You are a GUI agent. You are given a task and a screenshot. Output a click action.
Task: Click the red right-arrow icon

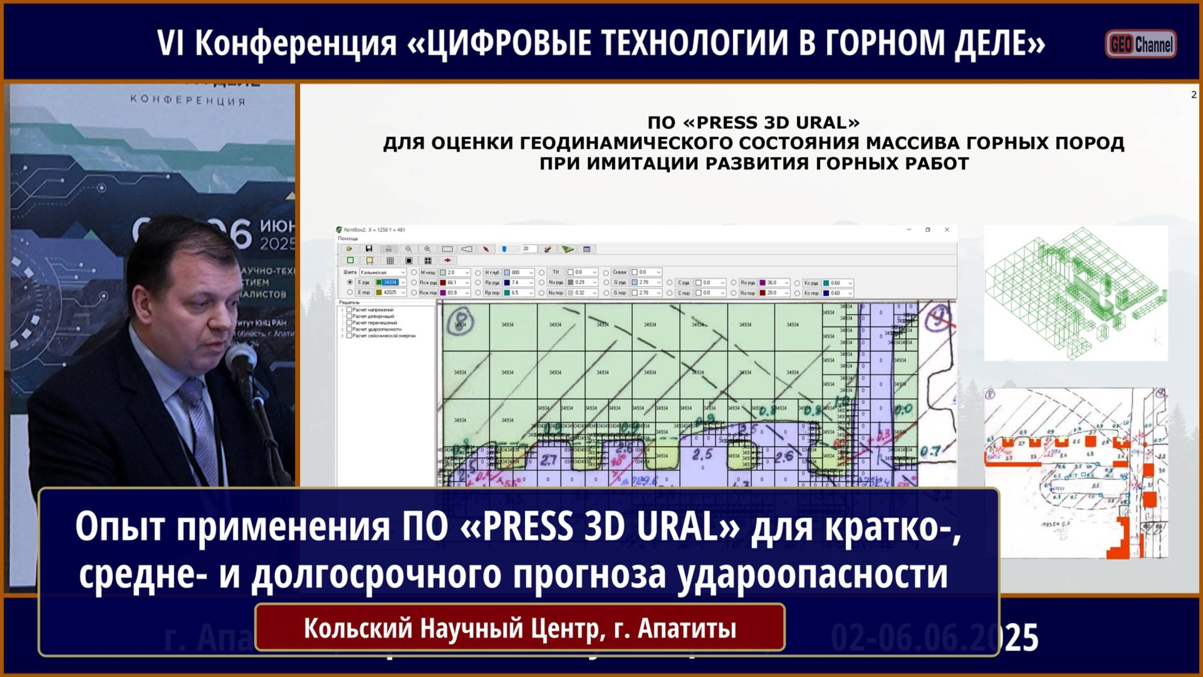coord(448,260)
